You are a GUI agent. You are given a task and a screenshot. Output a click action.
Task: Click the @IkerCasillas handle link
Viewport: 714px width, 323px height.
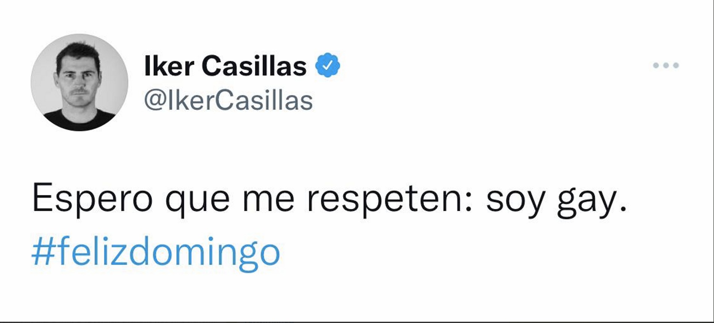point(227,98)
